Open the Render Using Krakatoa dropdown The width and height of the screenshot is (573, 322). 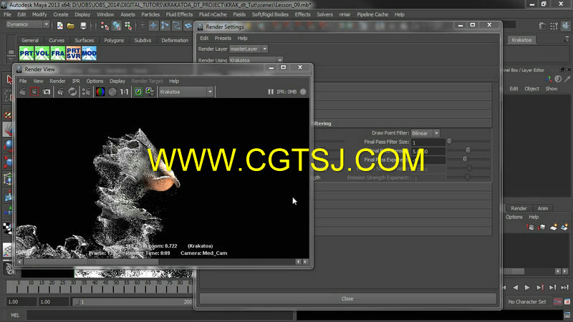point(256,60)
